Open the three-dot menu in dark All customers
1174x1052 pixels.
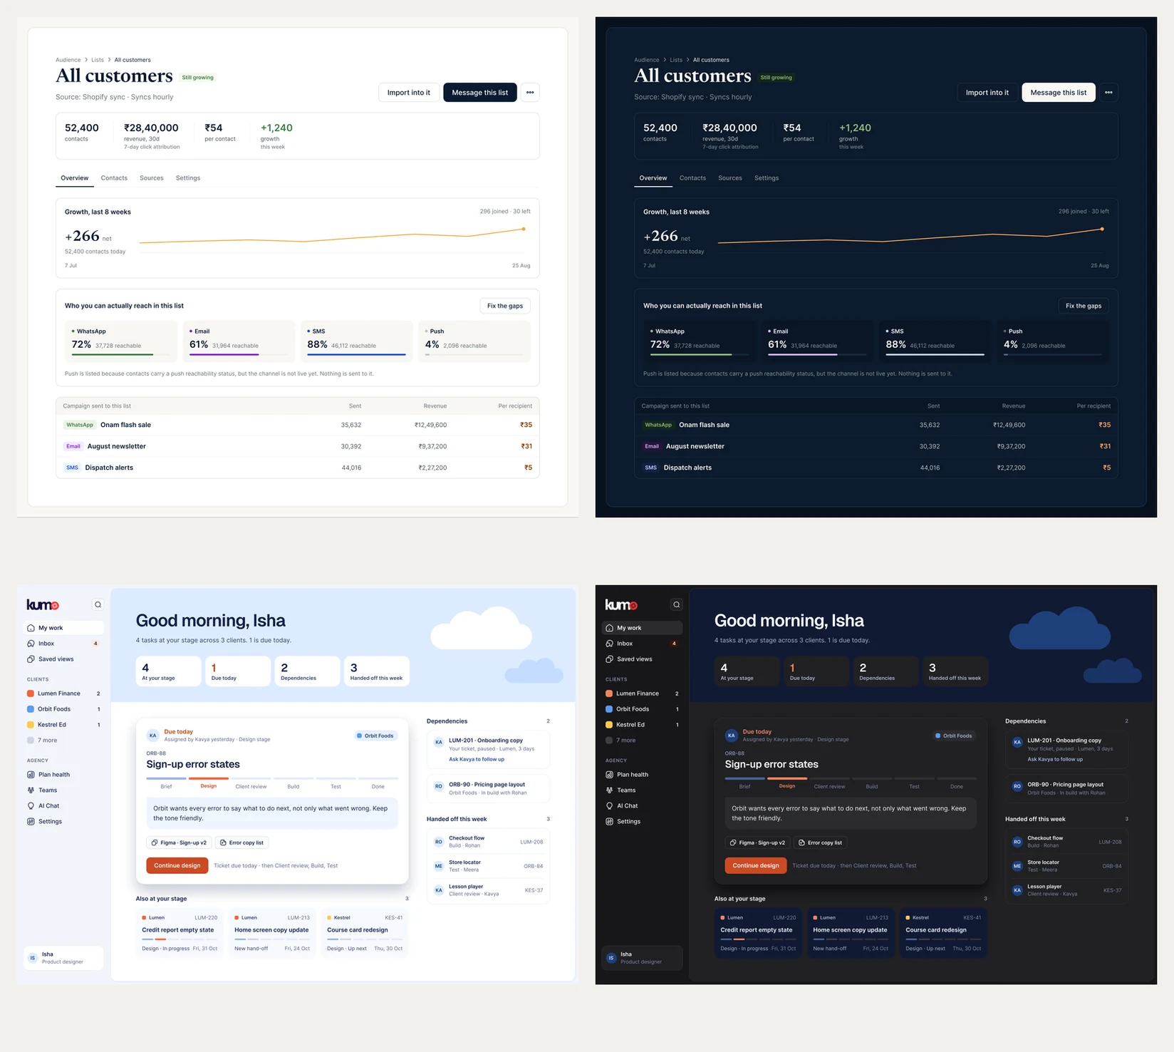click(1108, 93)
